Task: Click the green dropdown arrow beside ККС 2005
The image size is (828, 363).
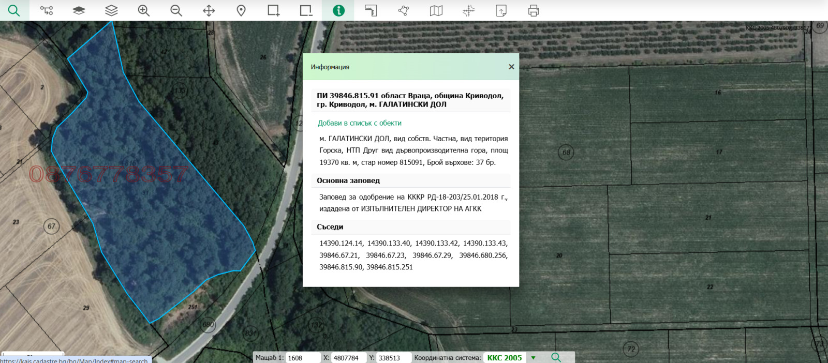Action: (534, 358)
